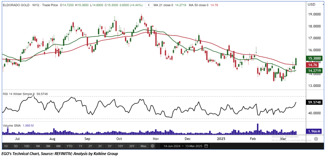The height and width of the screenshot is (159, 326).
Task: Click the Nov label on the time axis
Action: [x=155, y=138]
